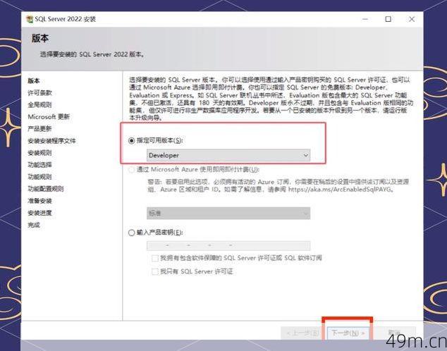The height and width of the screenshot is (351, 447).
Task: Select the 产品更新 step in sidebar
Action: coord(40,129)
